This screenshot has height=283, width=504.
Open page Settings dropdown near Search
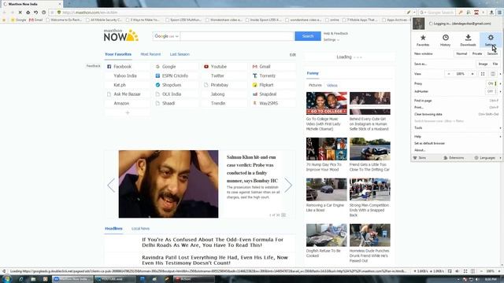click(x=331, y=40)
